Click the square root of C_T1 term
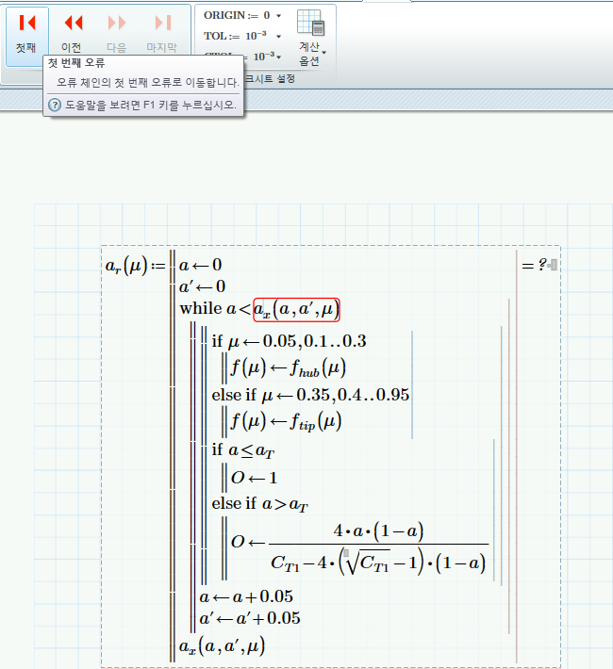The image size is (613, 669). click(368, 563)
